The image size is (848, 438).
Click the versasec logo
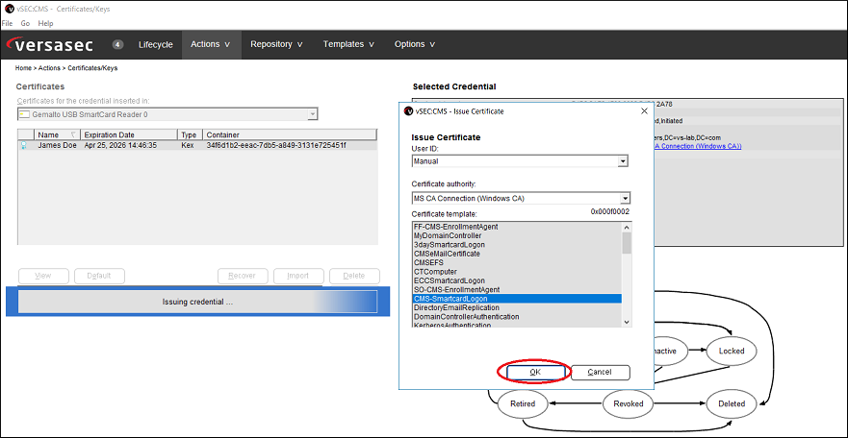pyautogui.click(x=50, y=44)
